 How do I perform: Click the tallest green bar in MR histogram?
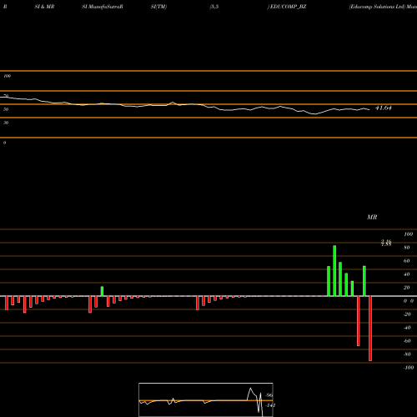[x=334, y=270]
